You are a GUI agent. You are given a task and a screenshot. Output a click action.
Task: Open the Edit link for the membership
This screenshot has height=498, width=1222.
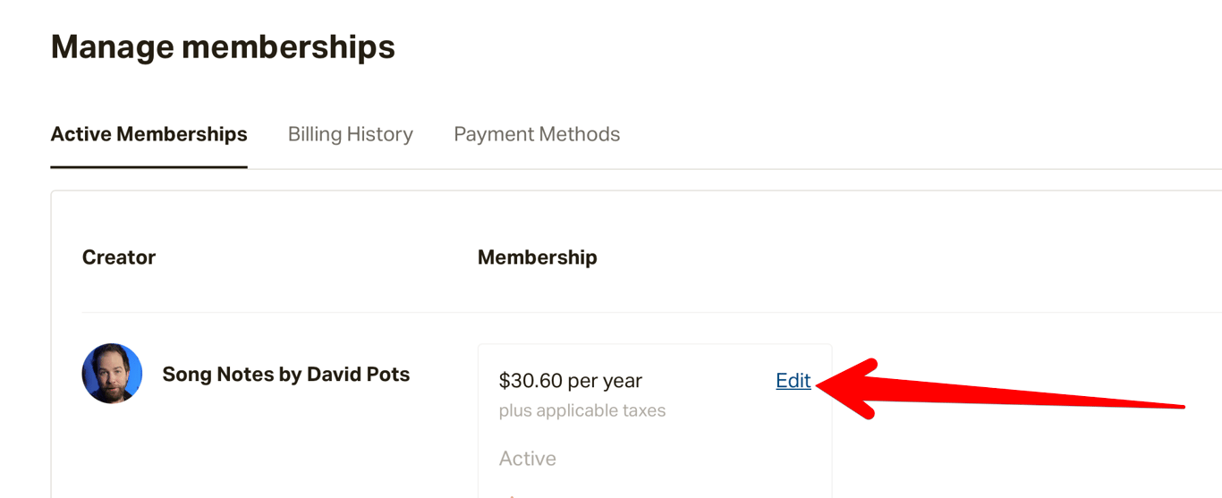793,381
